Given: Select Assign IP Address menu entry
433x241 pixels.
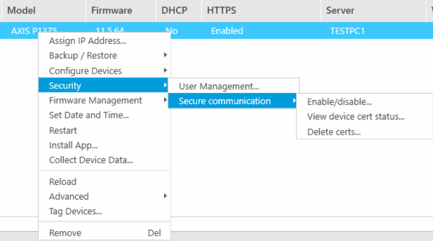Looking at the screenshot, I should click(87, 41).
